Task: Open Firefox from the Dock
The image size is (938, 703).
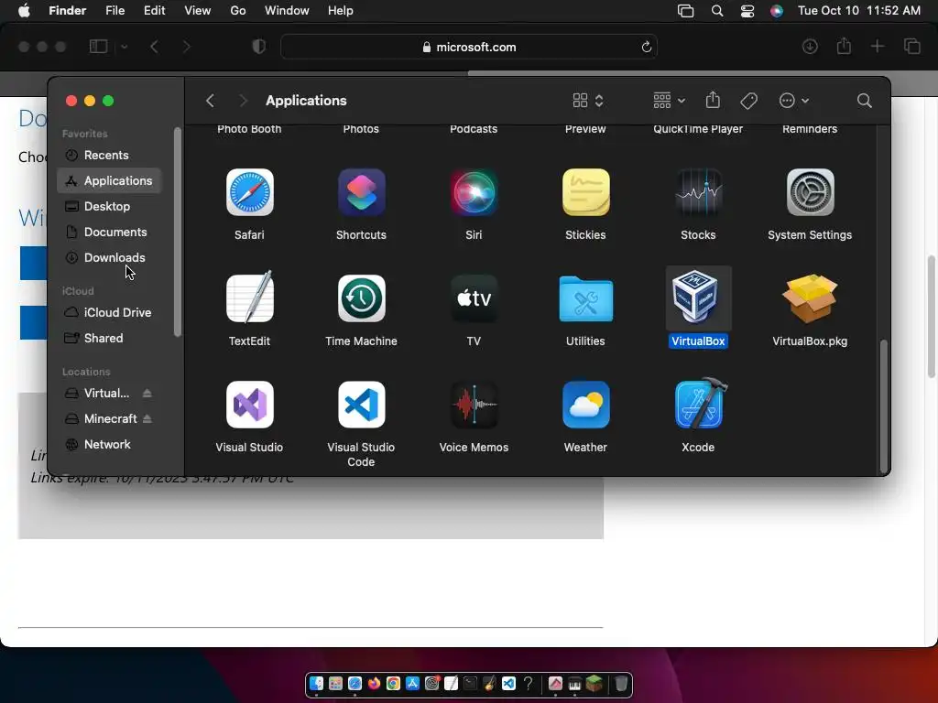Action: 374,683
